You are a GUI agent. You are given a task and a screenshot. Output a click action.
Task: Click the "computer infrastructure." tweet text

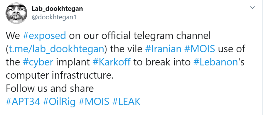59,75
